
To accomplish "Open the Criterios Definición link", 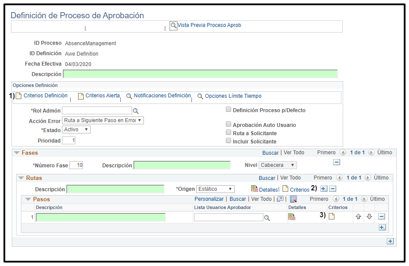I will pyautogui.click(x=45, y=96).
